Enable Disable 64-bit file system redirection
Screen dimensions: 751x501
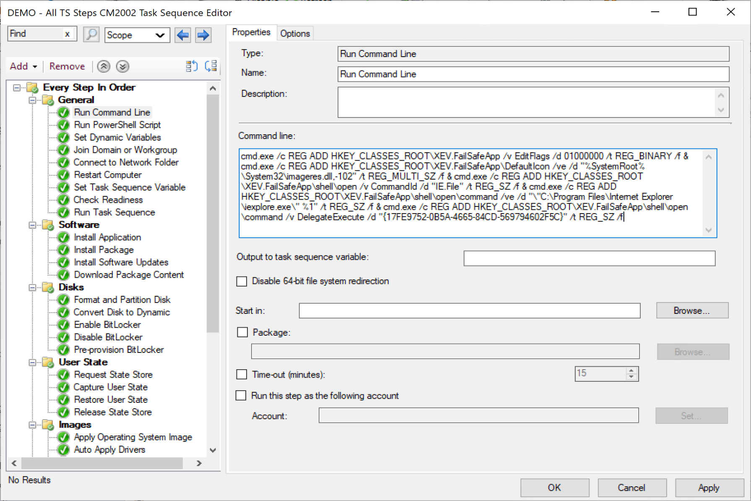click(242, 281)
